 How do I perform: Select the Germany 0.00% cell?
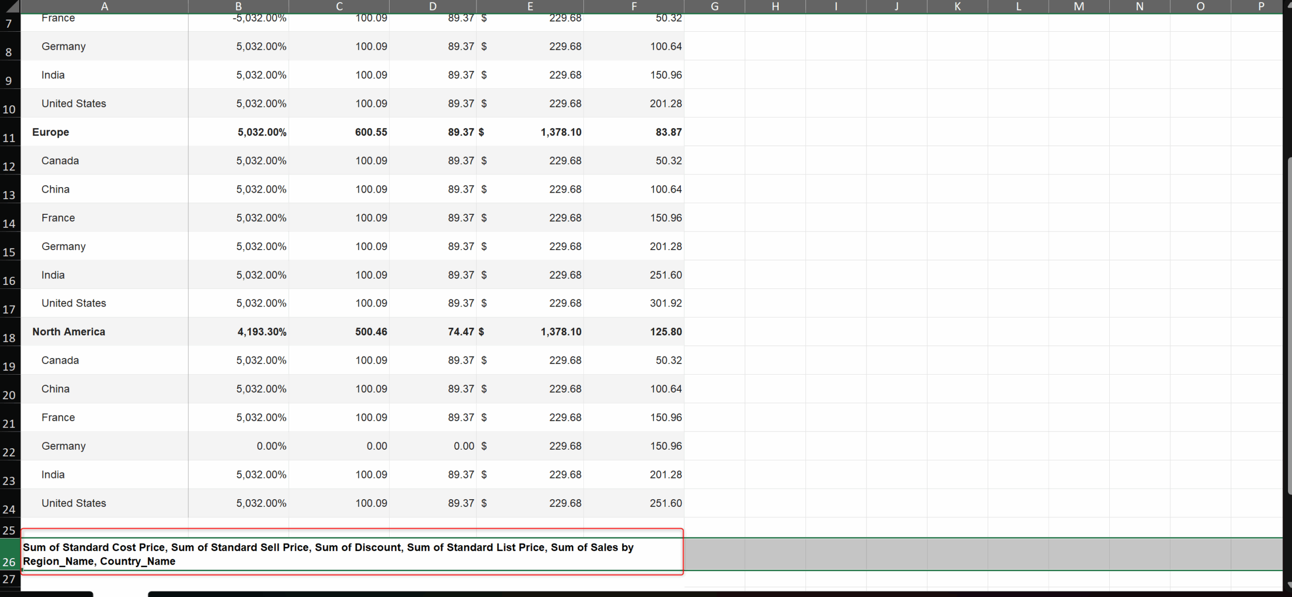coord(271,446)
